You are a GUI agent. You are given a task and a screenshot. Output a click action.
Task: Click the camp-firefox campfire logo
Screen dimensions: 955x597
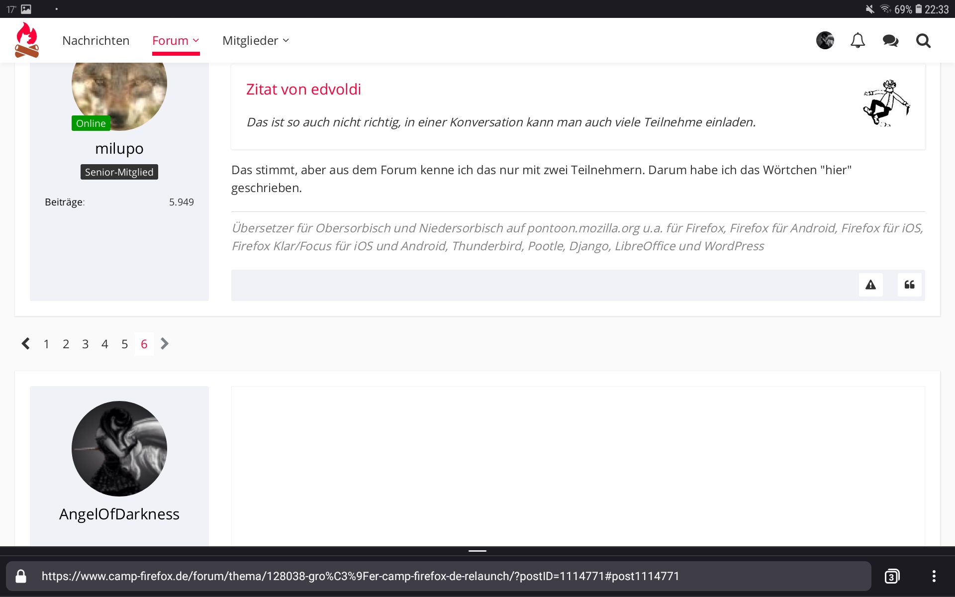pyautogui.click(x=27, y=40)
